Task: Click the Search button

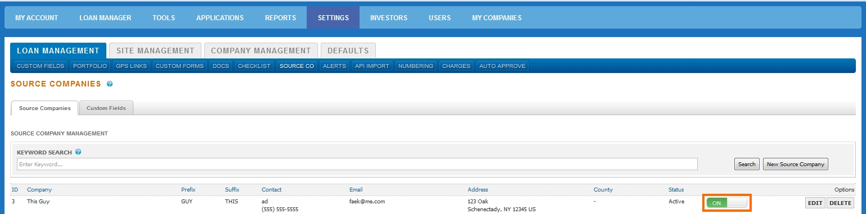Action: click(x=747, y=164)
